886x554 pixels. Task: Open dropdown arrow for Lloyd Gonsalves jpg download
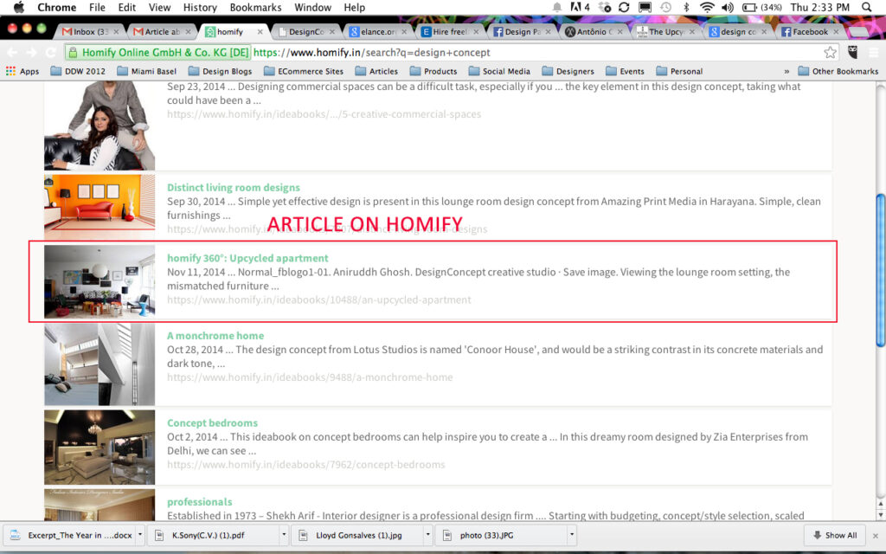pyautogui.click(x=427, y=535)
